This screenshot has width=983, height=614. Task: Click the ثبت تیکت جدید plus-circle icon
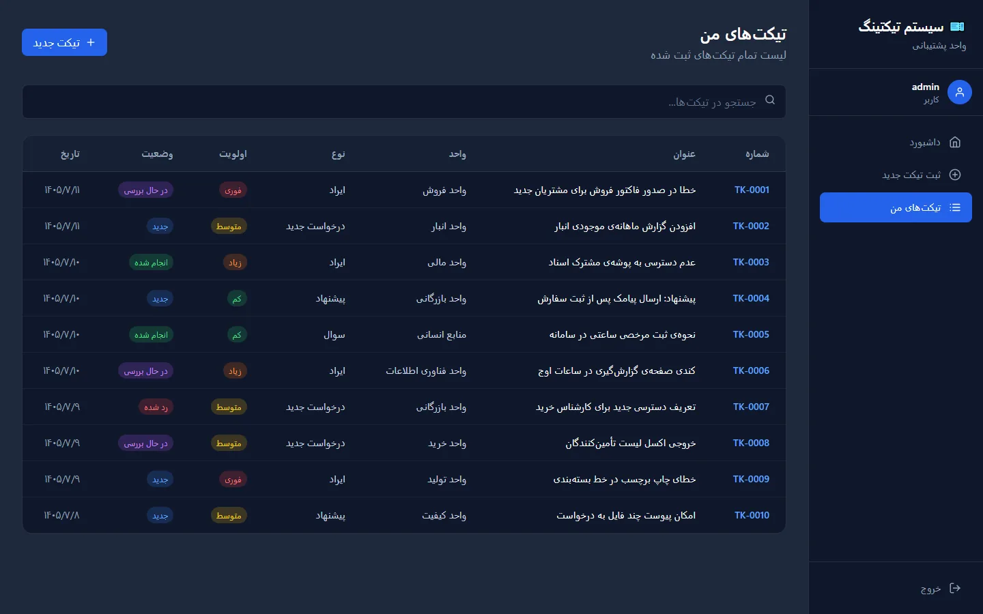[x=955, y=175]
